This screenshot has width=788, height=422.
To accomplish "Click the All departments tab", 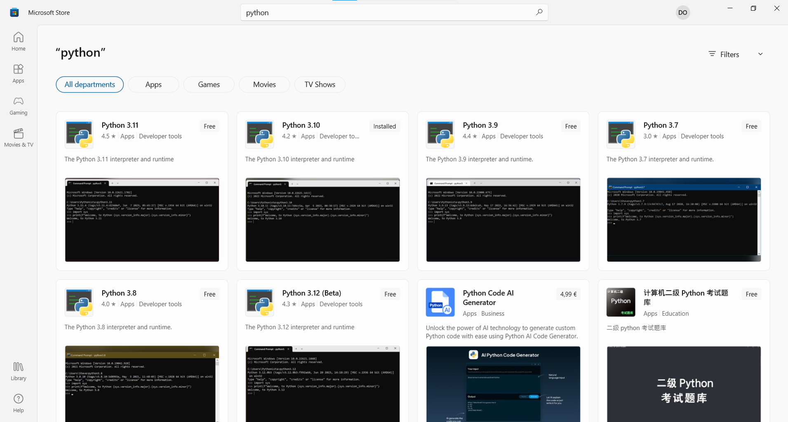I will click(89, 84).
